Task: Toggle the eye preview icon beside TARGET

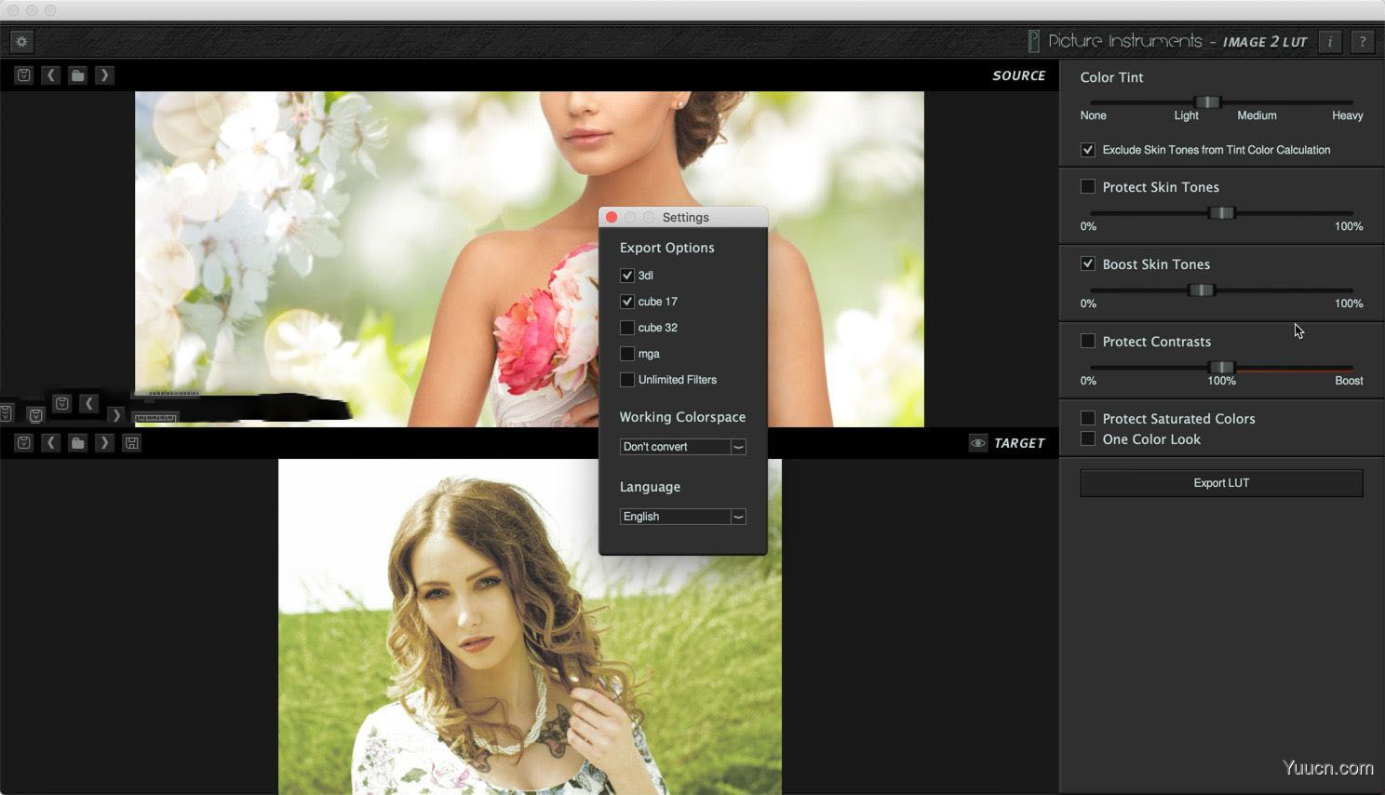Action: pos(977,443)
